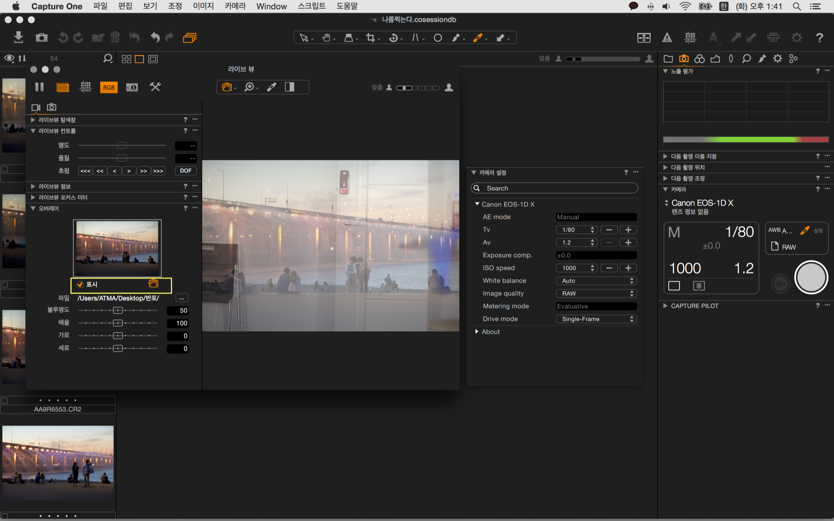
Task: Click the large camera shutter capture button
Action: (x=811, y=277)
